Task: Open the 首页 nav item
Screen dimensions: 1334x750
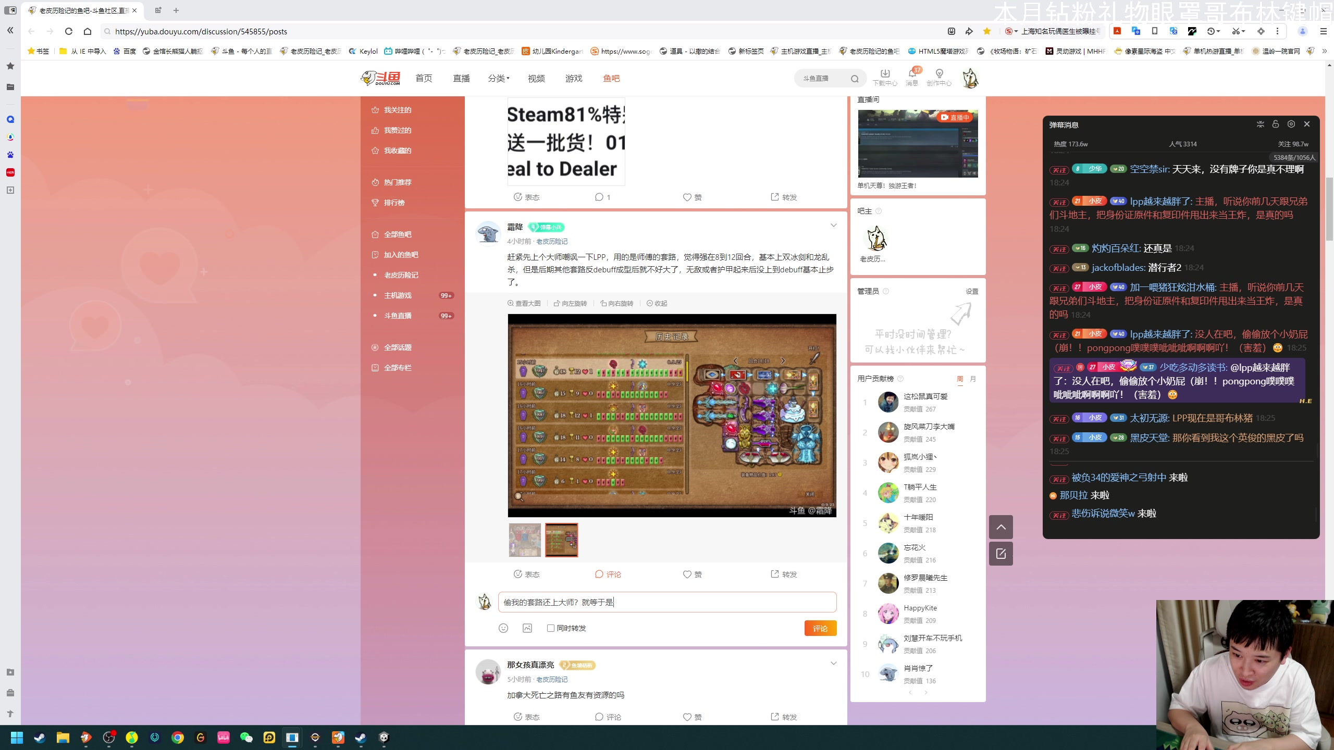Action: point(424,78)
